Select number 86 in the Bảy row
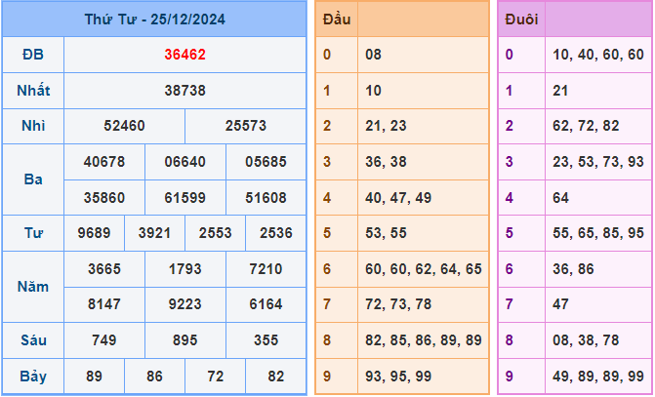This screenshot has width=655, height=397. [154, 376]
